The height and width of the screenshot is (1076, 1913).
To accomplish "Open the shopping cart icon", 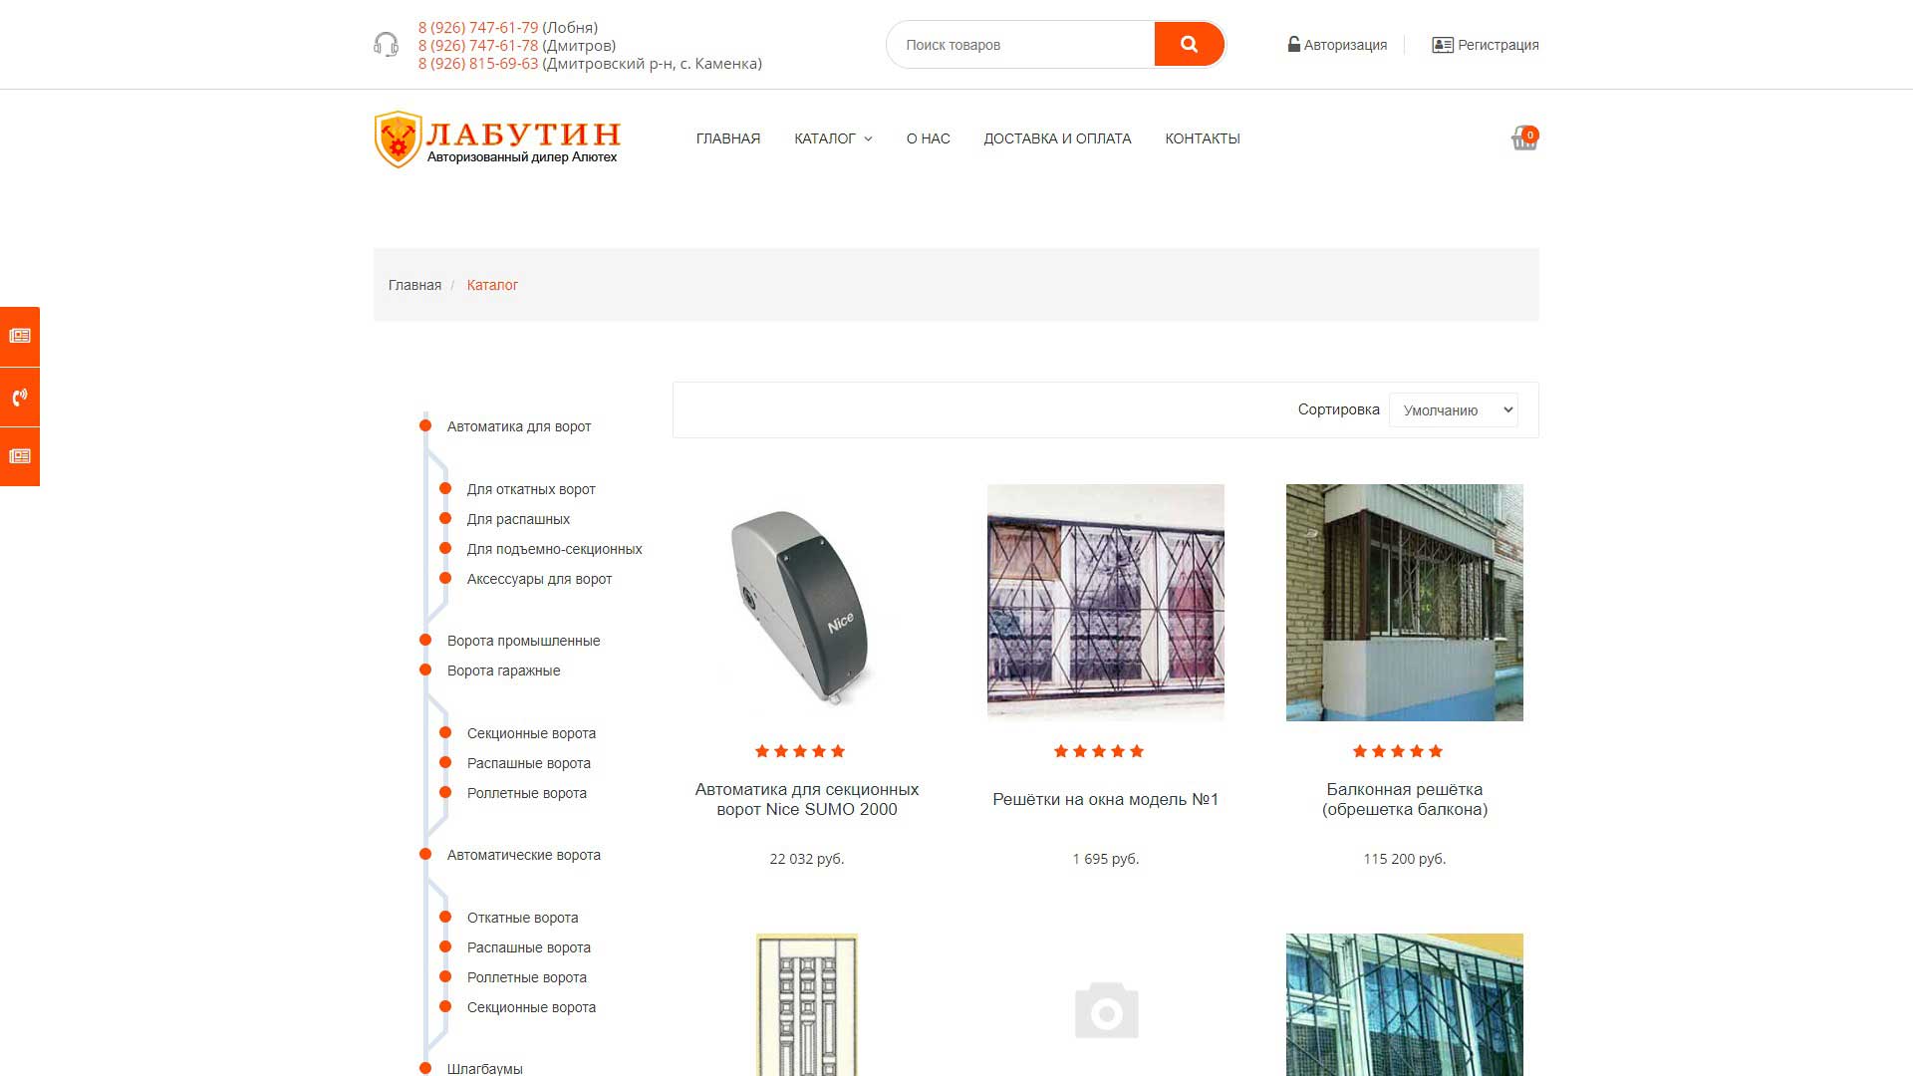I will pos(1524,138).
